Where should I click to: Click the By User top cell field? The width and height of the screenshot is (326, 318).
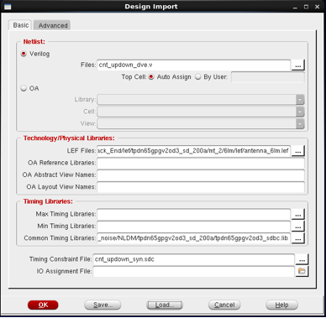(268, 77)
